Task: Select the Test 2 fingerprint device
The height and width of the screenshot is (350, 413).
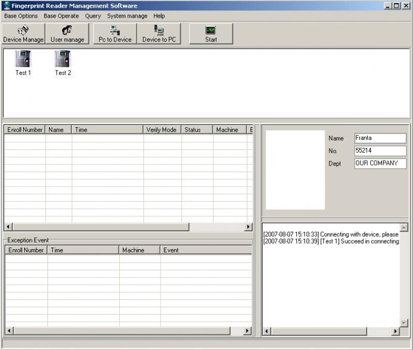Action: tap(63, 63)
